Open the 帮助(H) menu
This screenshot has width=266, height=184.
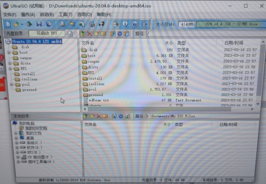pyautogui.click(x=104, y=15)
